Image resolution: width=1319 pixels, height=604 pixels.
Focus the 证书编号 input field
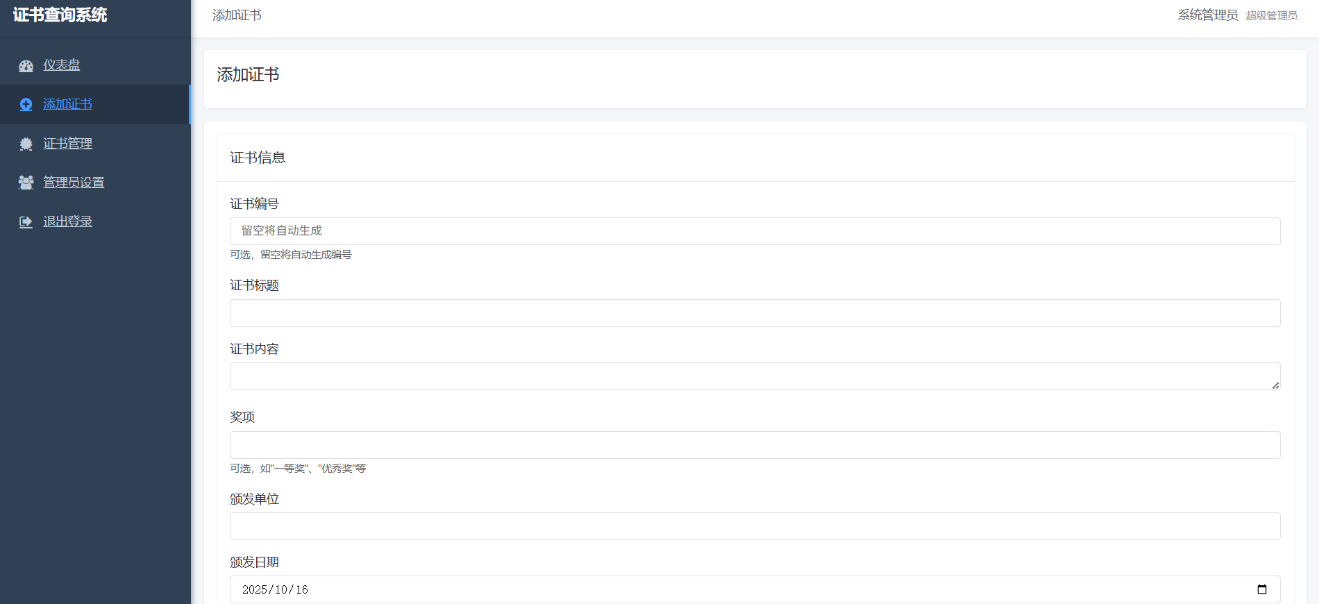755,231
